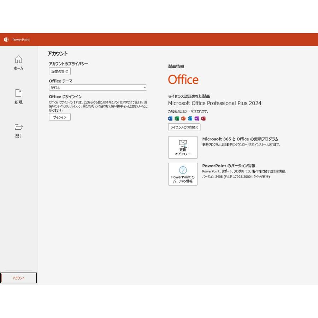
Task: Click Microsoft 365 と Office の更新プログラム heading
Action: pyautogui.click(x=240, y=139)
